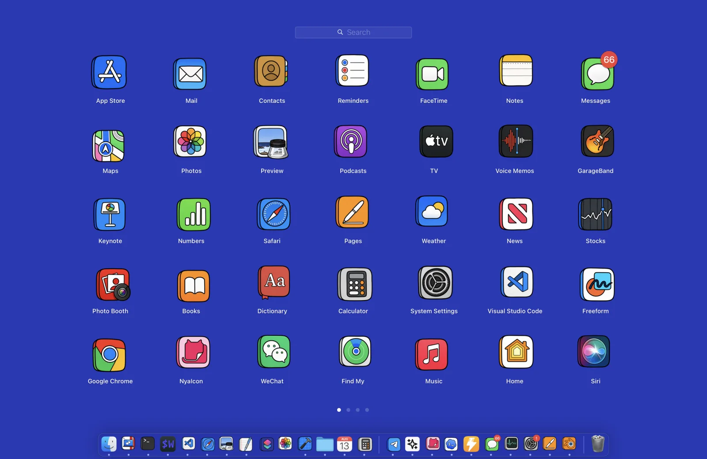
Task: Launch the Podcasts app
Action: click(x=351, y=142)
